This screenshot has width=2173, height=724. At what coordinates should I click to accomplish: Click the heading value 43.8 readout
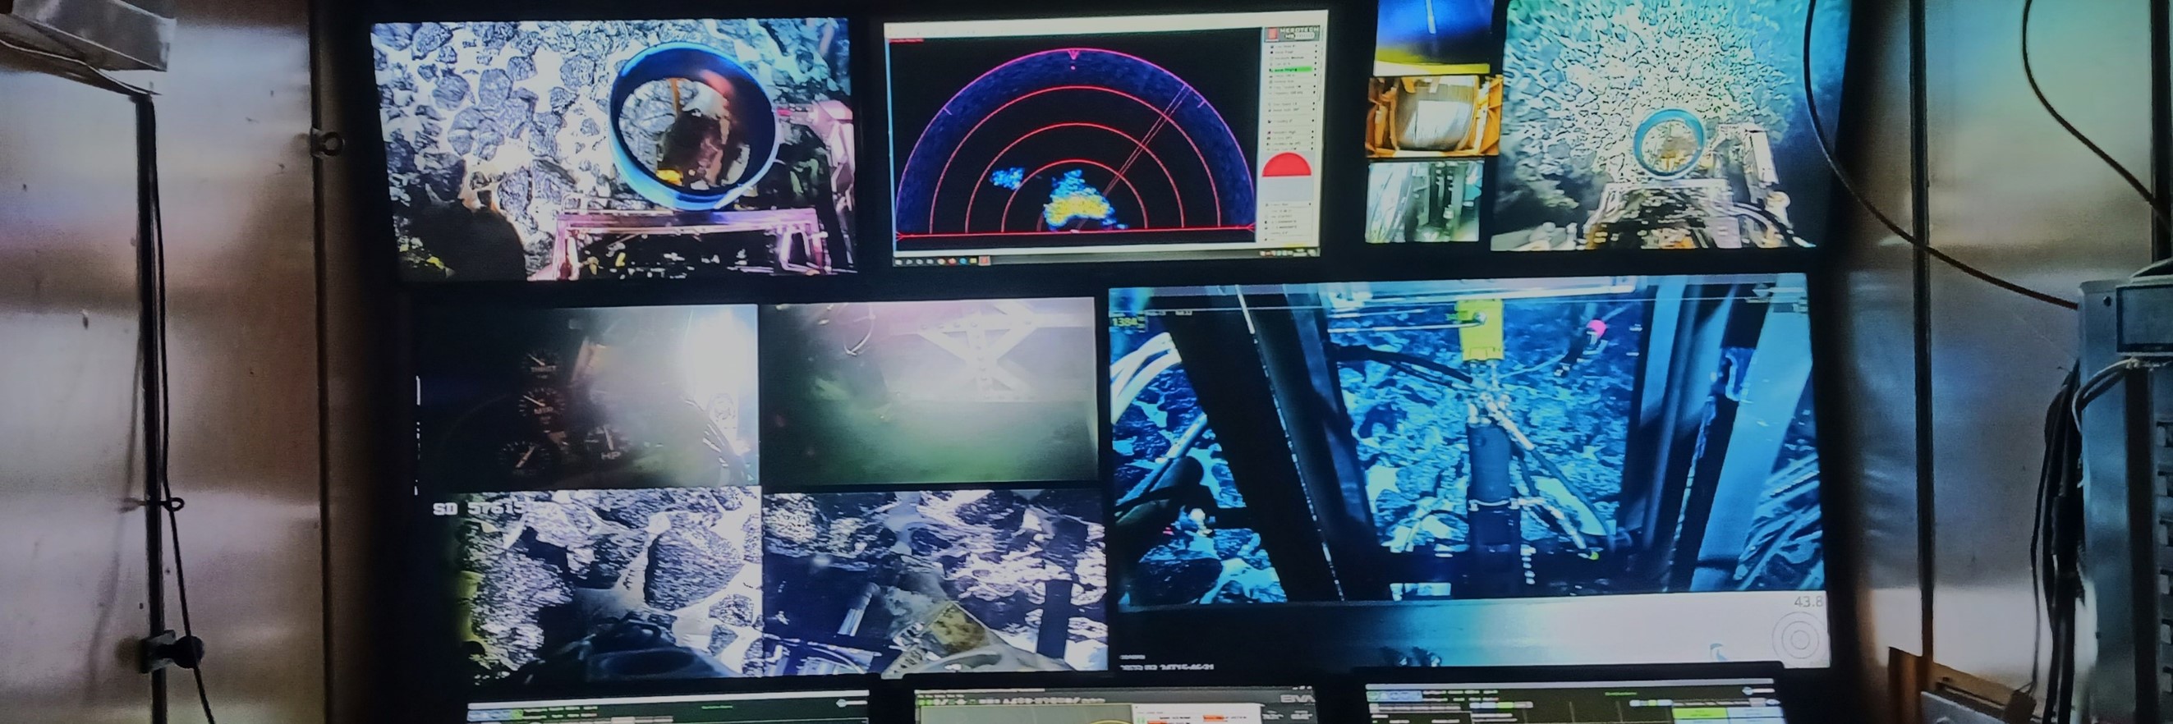[1807, 602]
